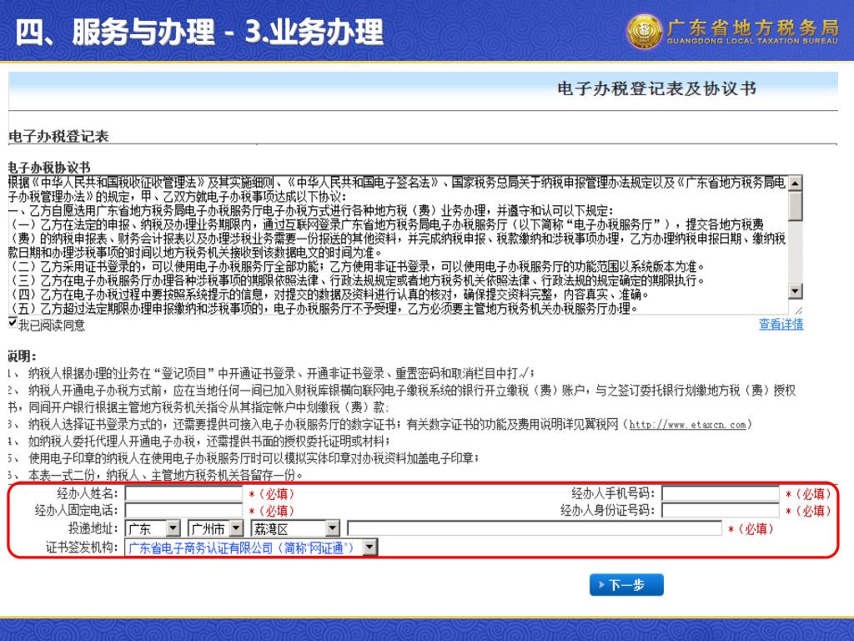
Task: Click the 经办人手机号码 input field
Action: click(x=720, y=493)
